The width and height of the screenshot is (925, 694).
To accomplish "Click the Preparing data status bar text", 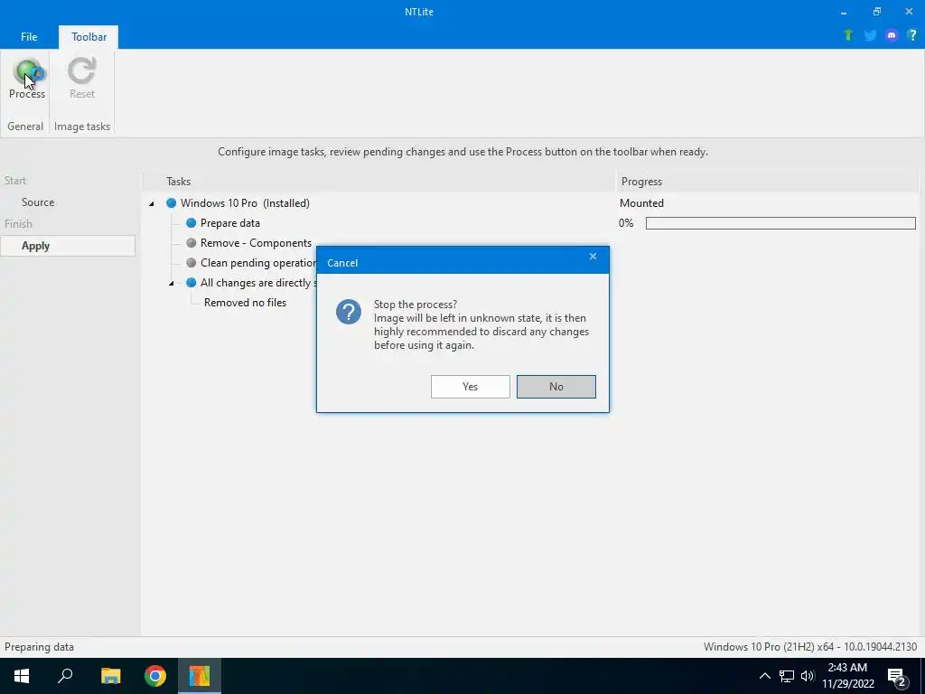I will click(x=39, y=647).
